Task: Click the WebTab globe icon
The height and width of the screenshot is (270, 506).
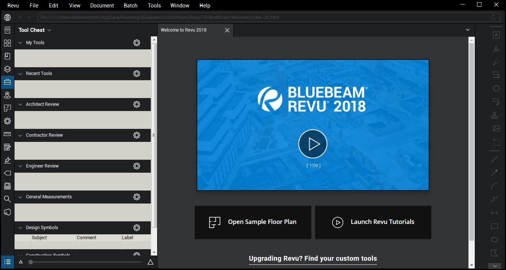Action: point(7,17)
